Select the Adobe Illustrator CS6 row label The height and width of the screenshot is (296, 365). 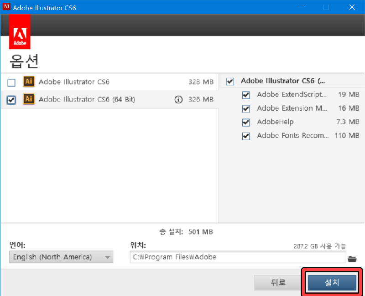74,82
